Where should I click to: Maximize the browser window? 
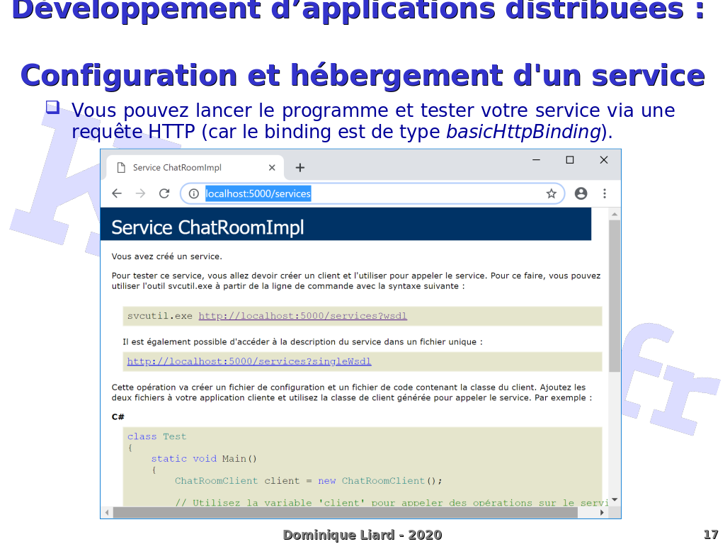(569, 160)
